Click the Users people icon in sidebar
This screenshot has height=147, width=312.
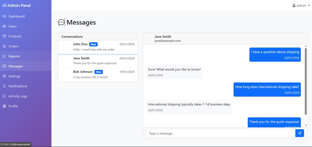5,26
